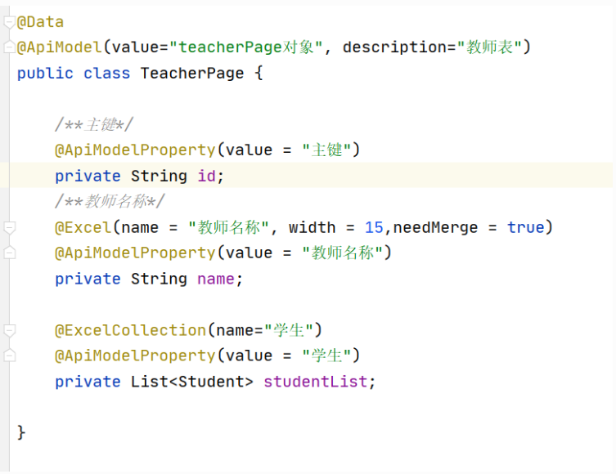Collapse fold marker beside @Excel annotation line
616x474 pixels.
tap(9, 227)
